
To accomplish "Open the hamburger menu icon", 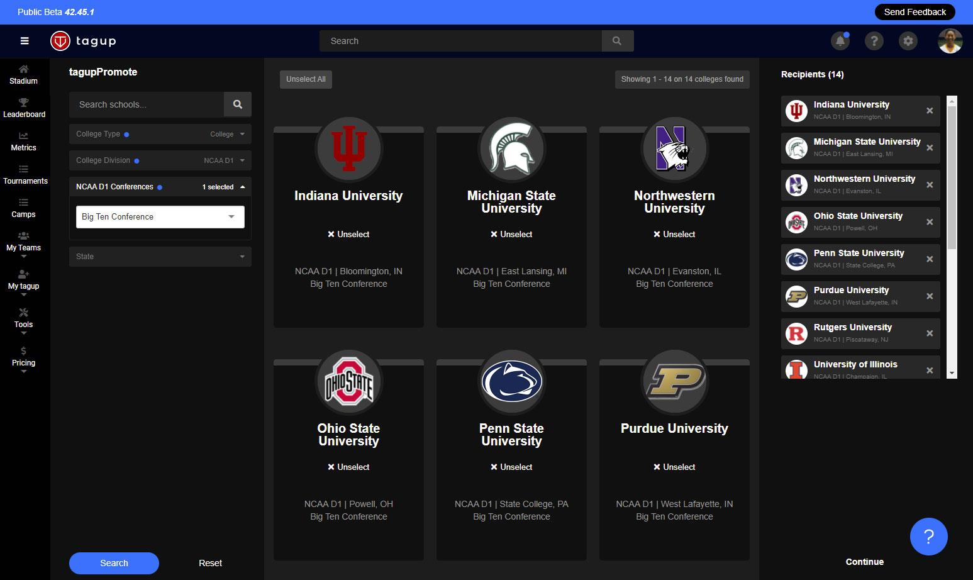I will click(25, 41).
